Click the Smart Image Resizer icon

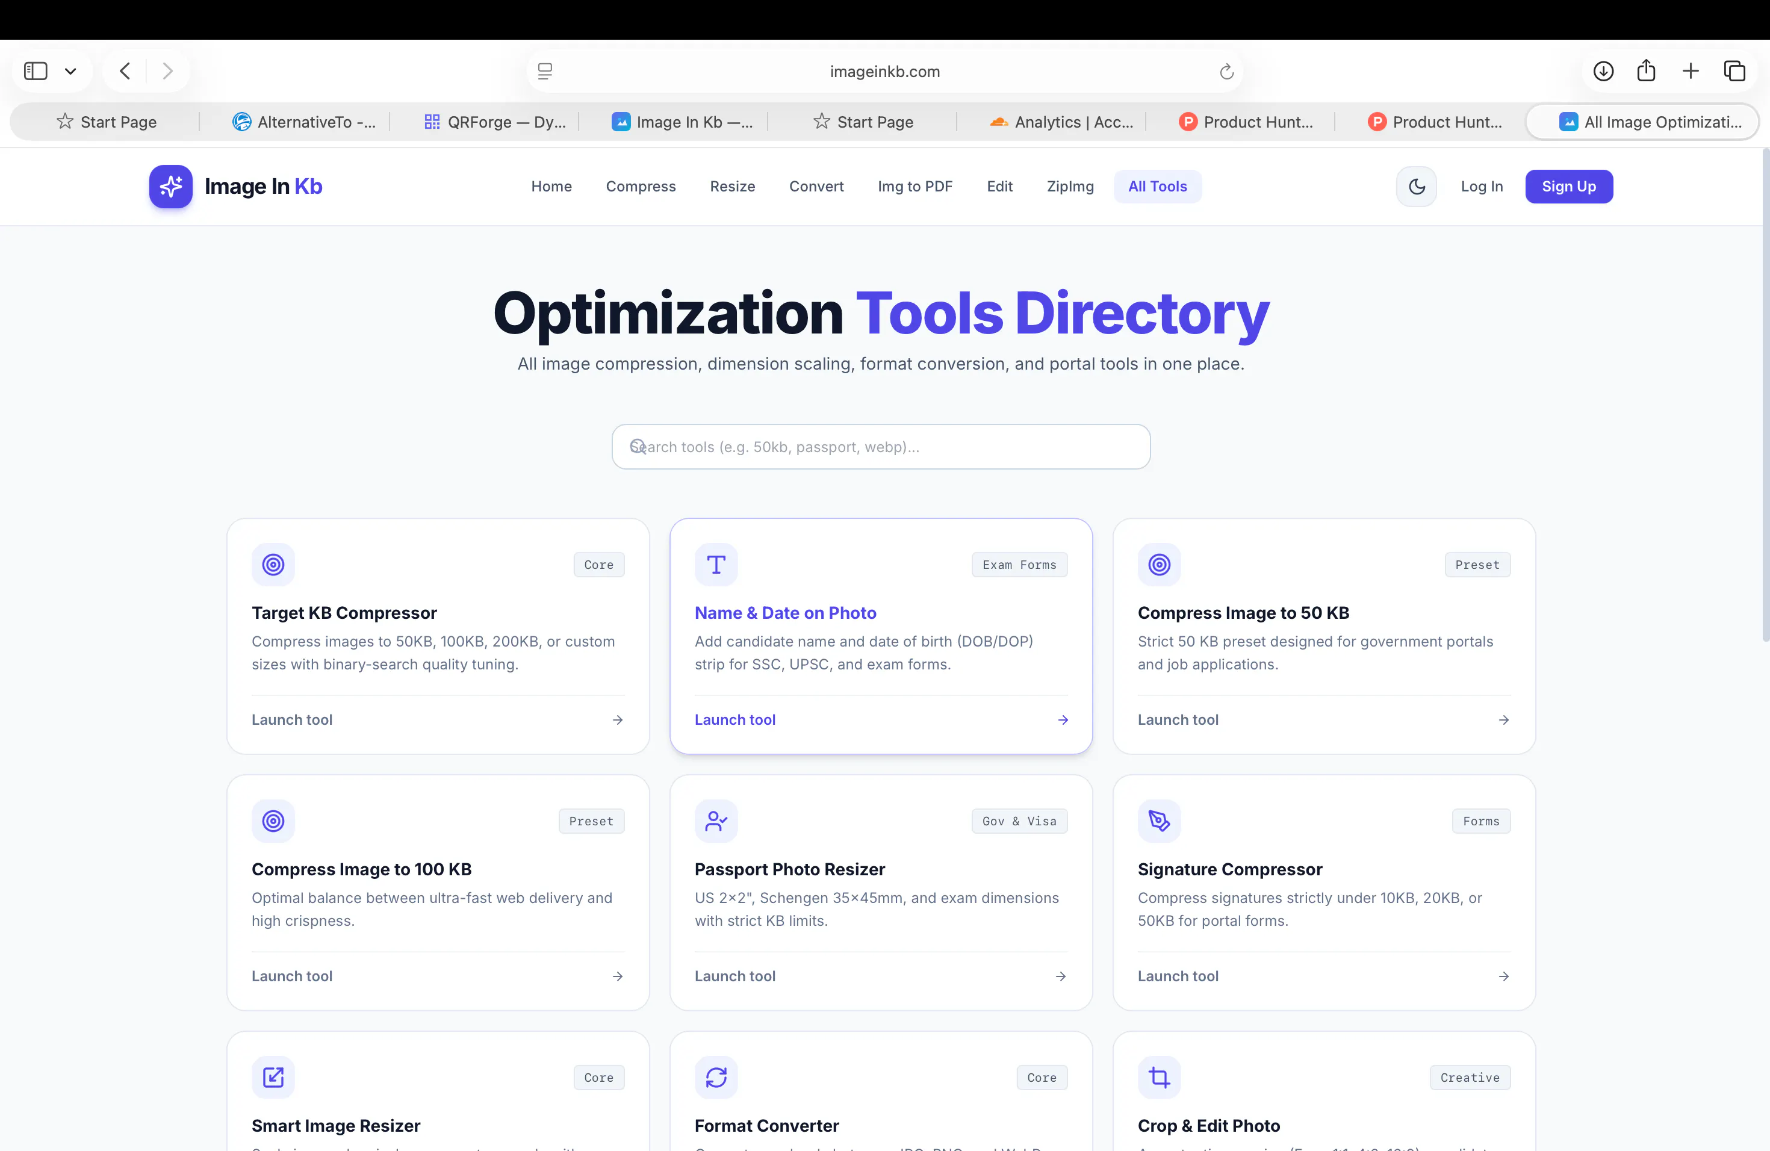pos(273,1078)
